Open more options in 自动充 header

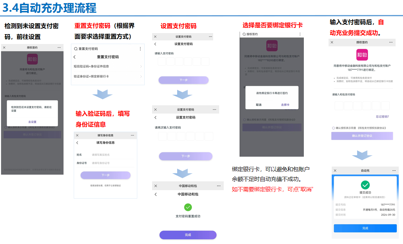[393, 170]
